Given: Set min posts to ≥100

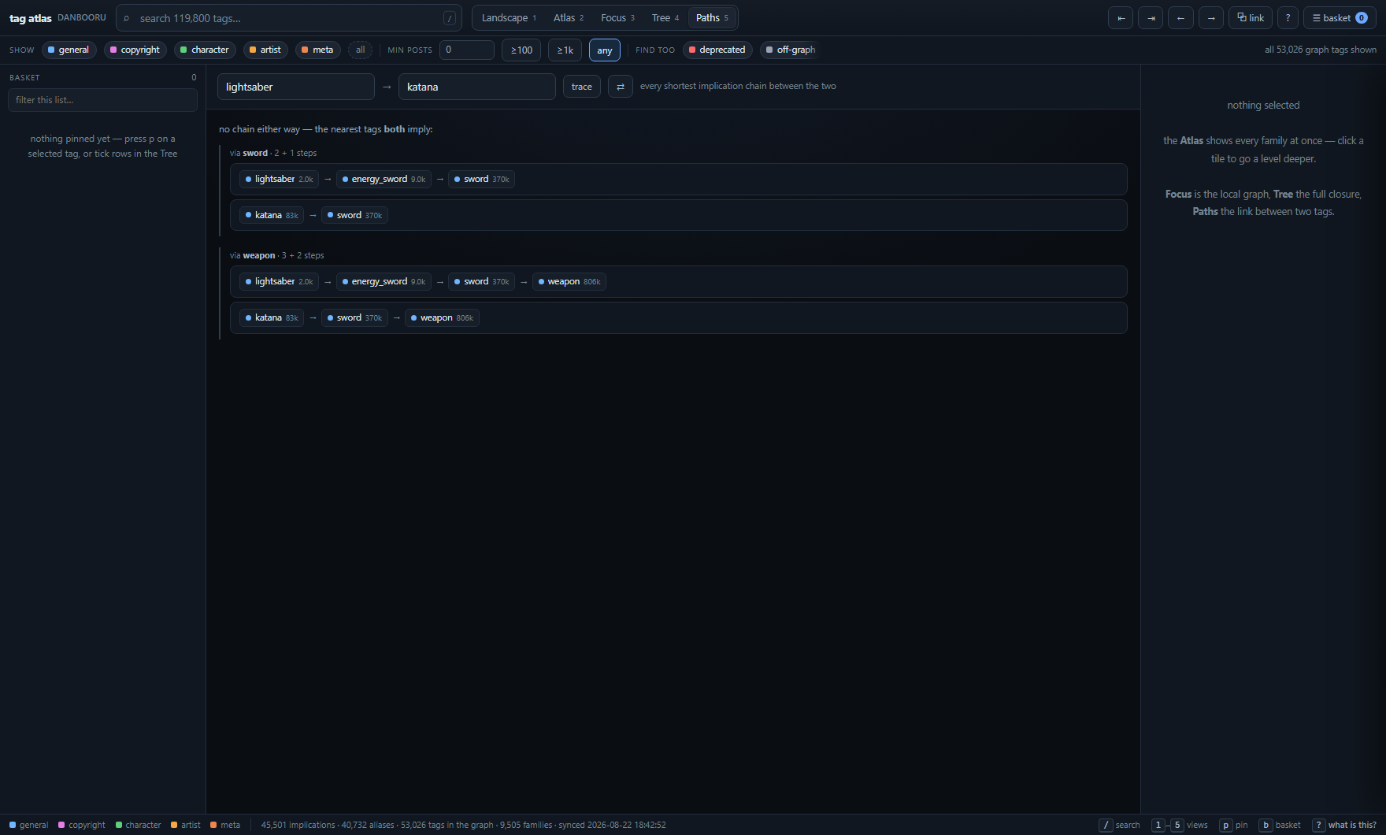Looking at the screenshot, I should pyautogui.click(x=521, y=50).
